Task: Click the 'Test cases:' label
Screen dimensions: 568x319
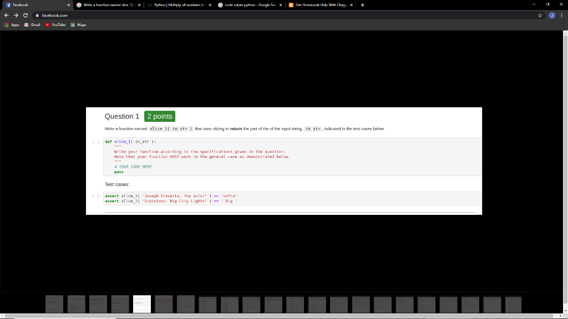Action: 117,184
